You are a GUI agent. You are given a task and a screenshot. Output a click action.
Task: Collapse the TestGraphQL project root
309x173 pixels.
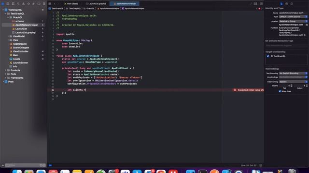click(3, 10)
